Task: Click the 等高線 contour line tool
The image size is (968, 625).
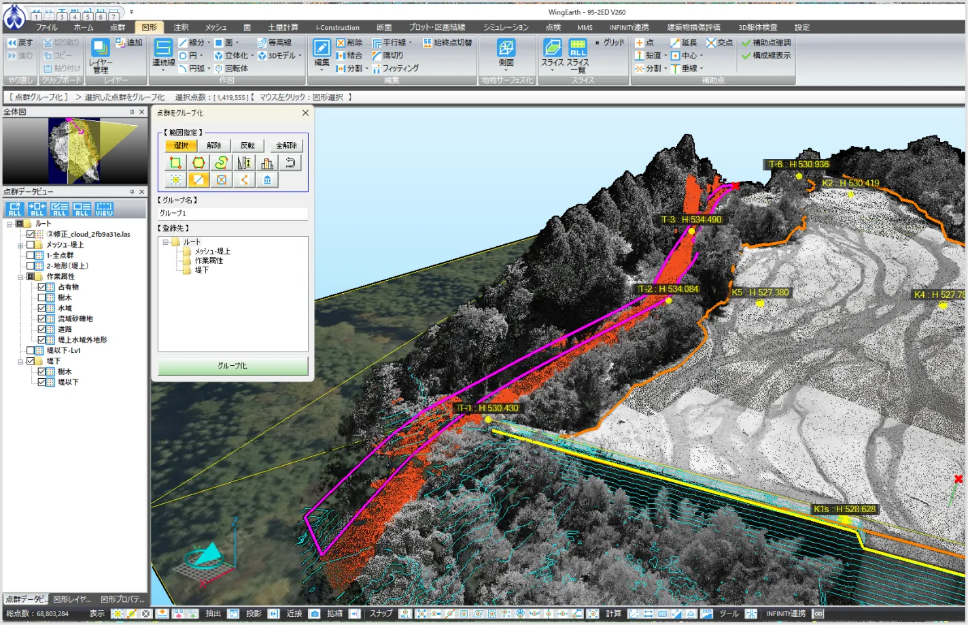Action: [274, 42]
